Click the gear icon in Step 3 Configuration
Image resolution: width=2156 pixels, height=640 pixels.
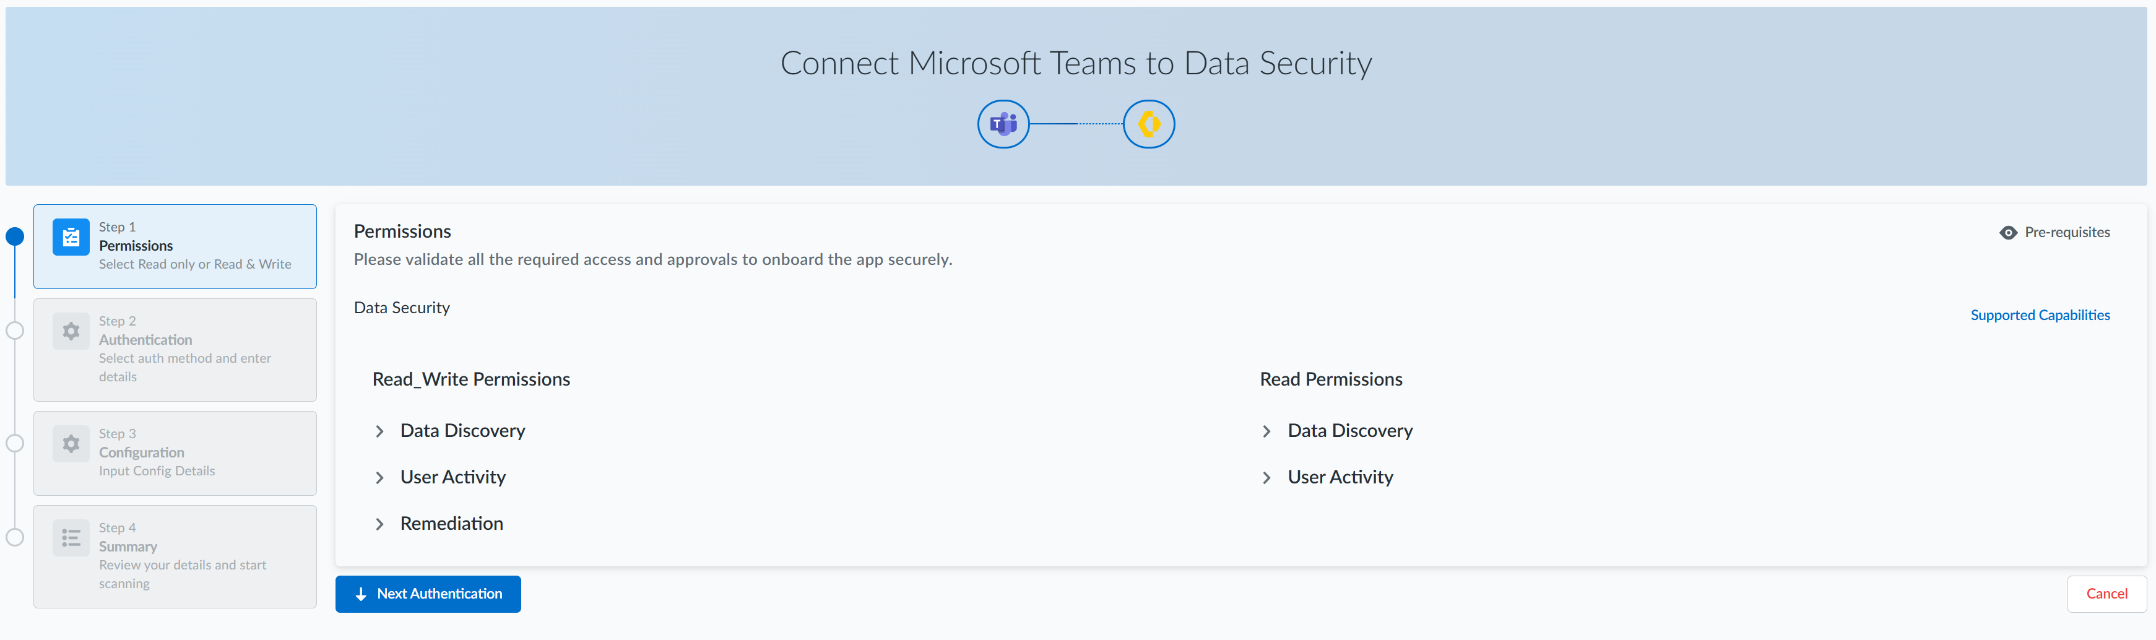(x=71, y=443)
